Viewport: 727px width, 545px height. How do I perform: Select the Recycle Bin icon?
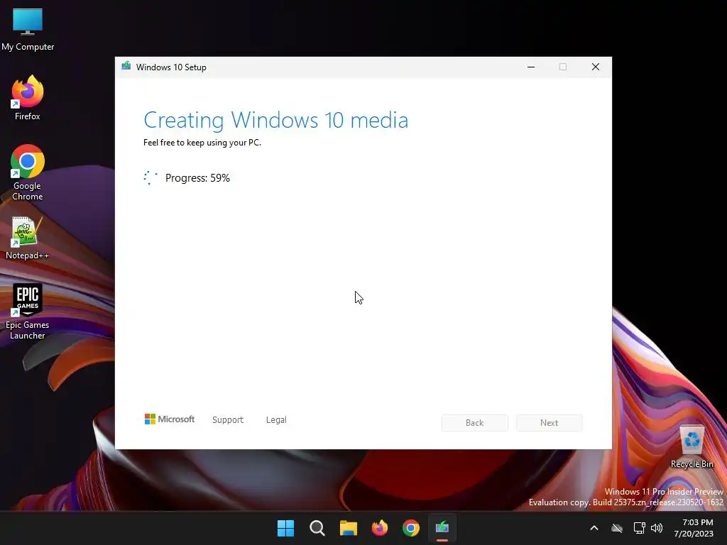click(x=692, y=446)
